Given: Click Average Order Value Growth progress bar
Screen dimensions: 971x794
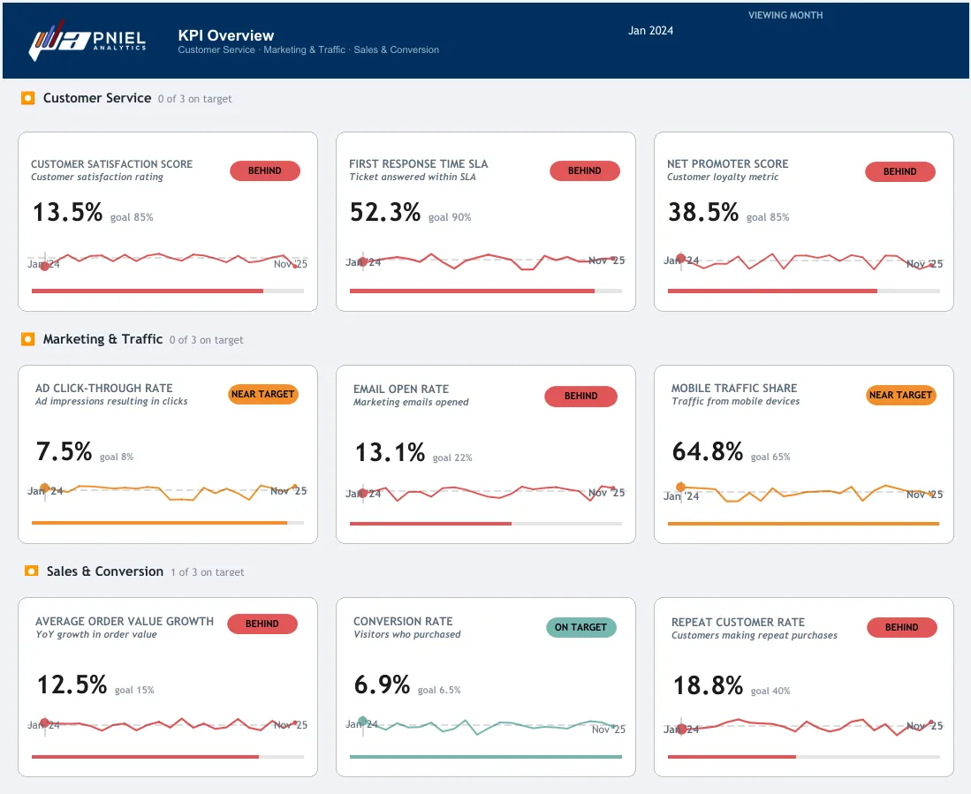Looking at the screenshot, I should 168,756.
